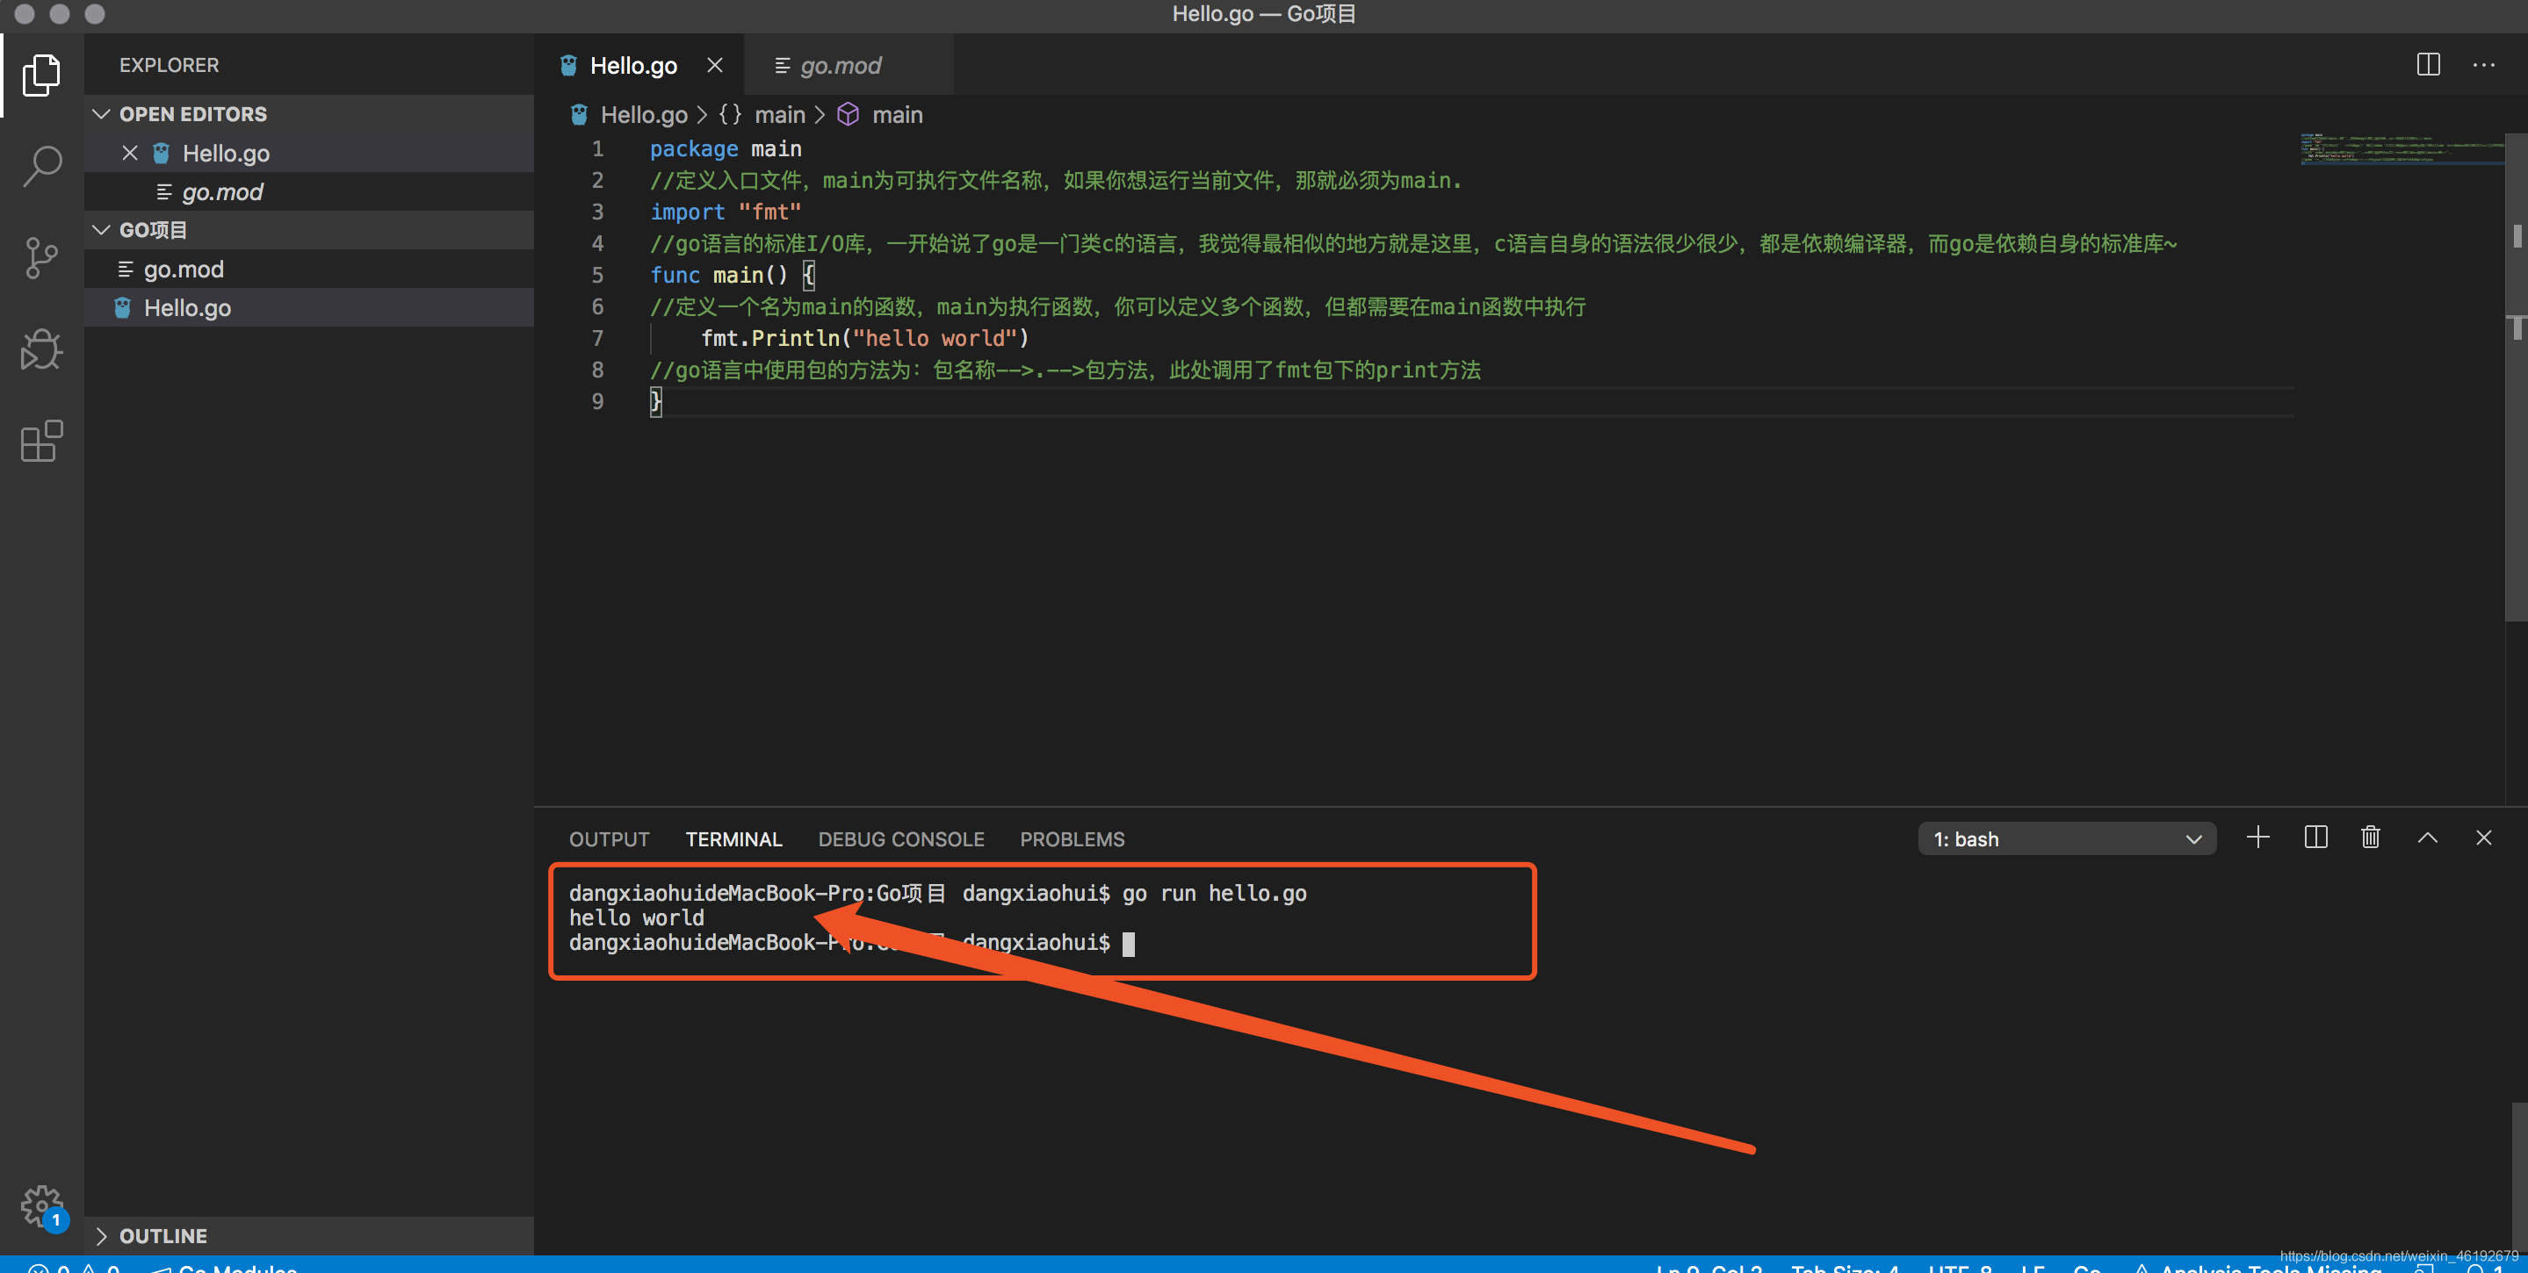Image resolution: width=2528 pixels, height=1273 pixels.
Task: Split the terminal panel
Action: (2315, 838)
